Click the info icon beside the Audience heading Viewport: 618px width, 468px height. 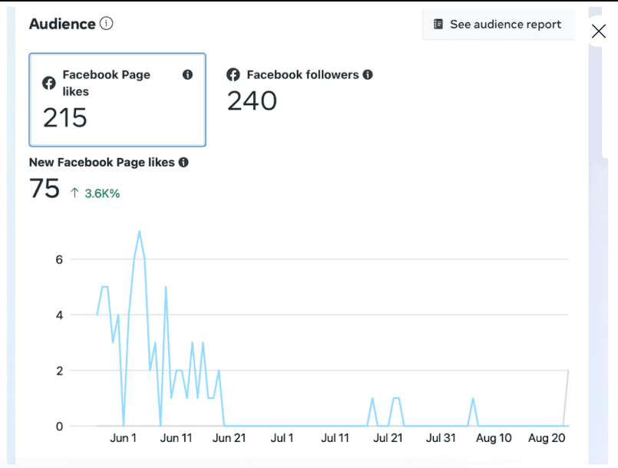(107, 23)
